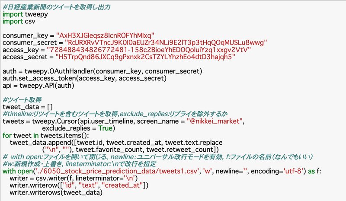Click the 'writer = csv.writer' line
The image size is (346, 201).
pos(74,178)
